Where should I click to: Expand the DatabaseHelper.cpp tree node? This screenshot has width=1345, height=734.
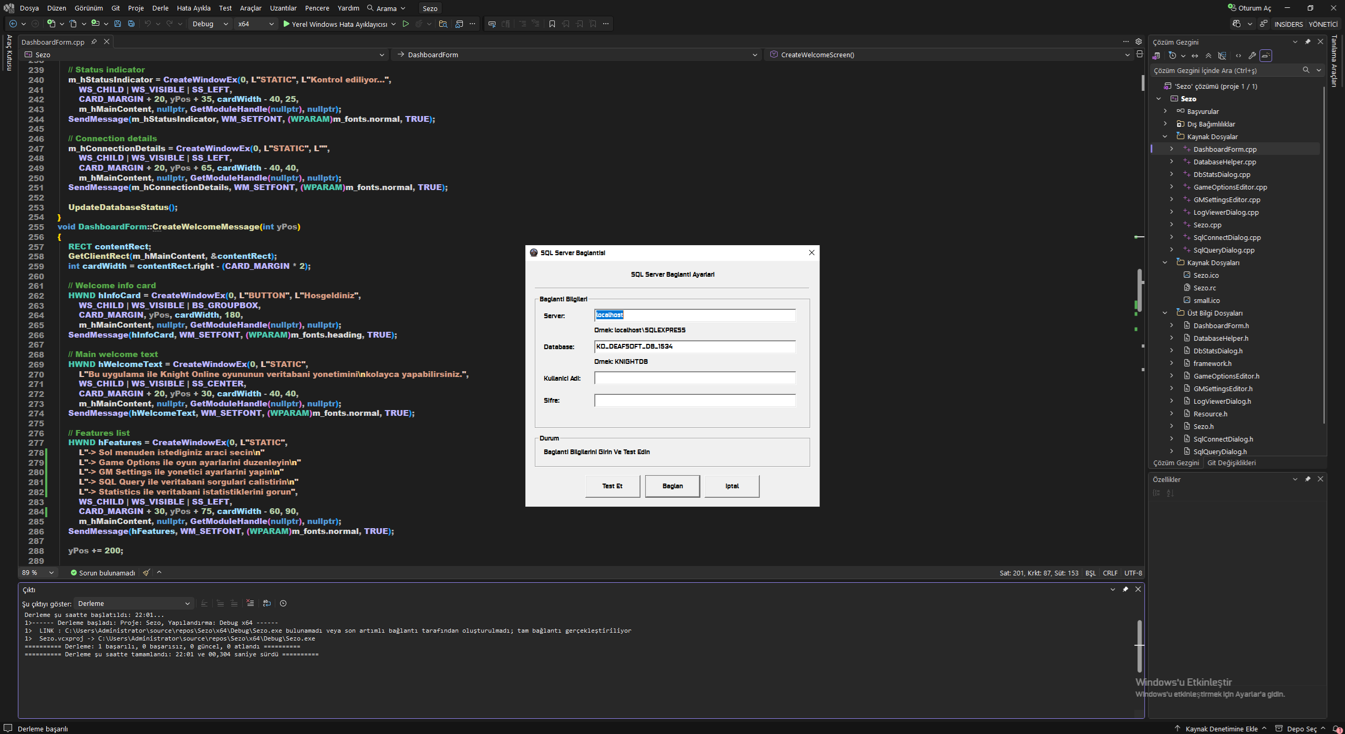tap(1171, 162)
